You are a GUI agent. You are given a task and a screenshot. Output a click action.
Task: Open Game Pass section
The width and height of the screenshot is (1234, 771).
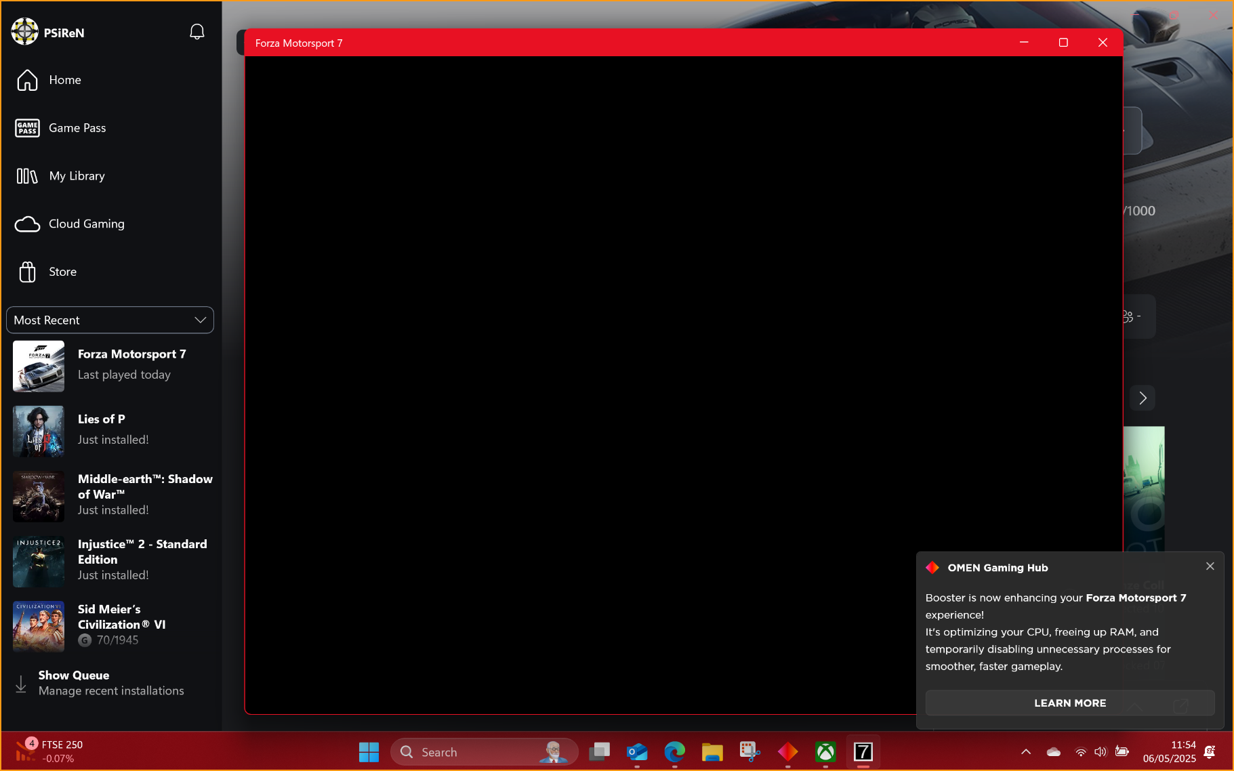pos(77,128)
